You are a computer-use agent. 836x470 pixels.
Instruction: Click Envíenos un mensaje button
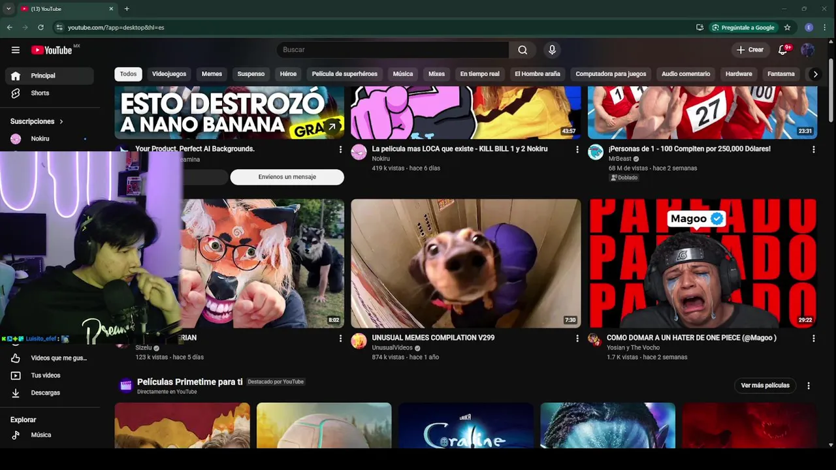287,177
